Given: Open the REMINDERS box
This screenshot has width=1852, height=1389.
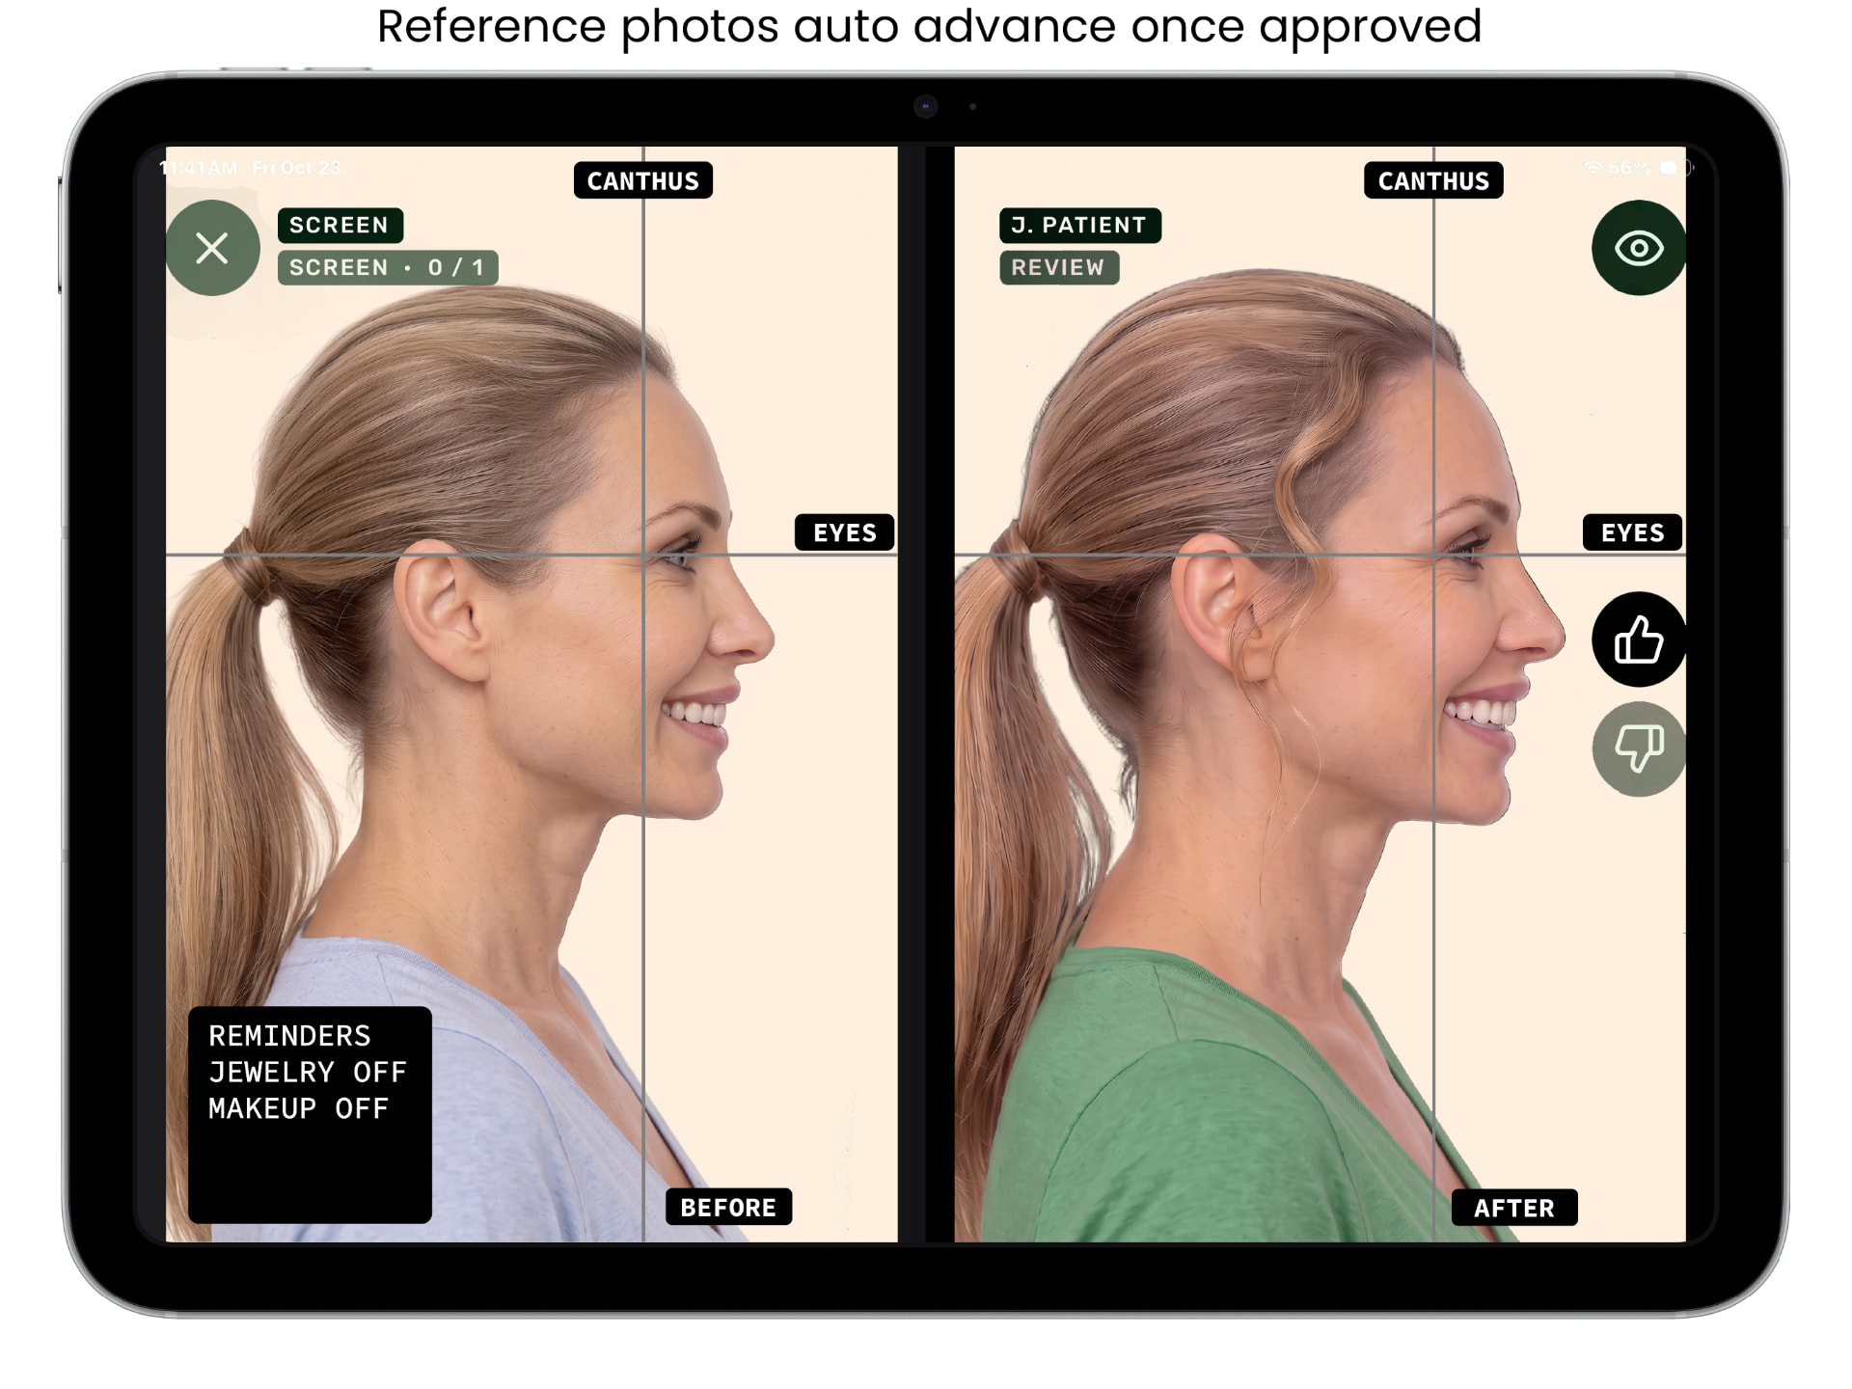Looking at the screenshot, I should click(310, 1114).
